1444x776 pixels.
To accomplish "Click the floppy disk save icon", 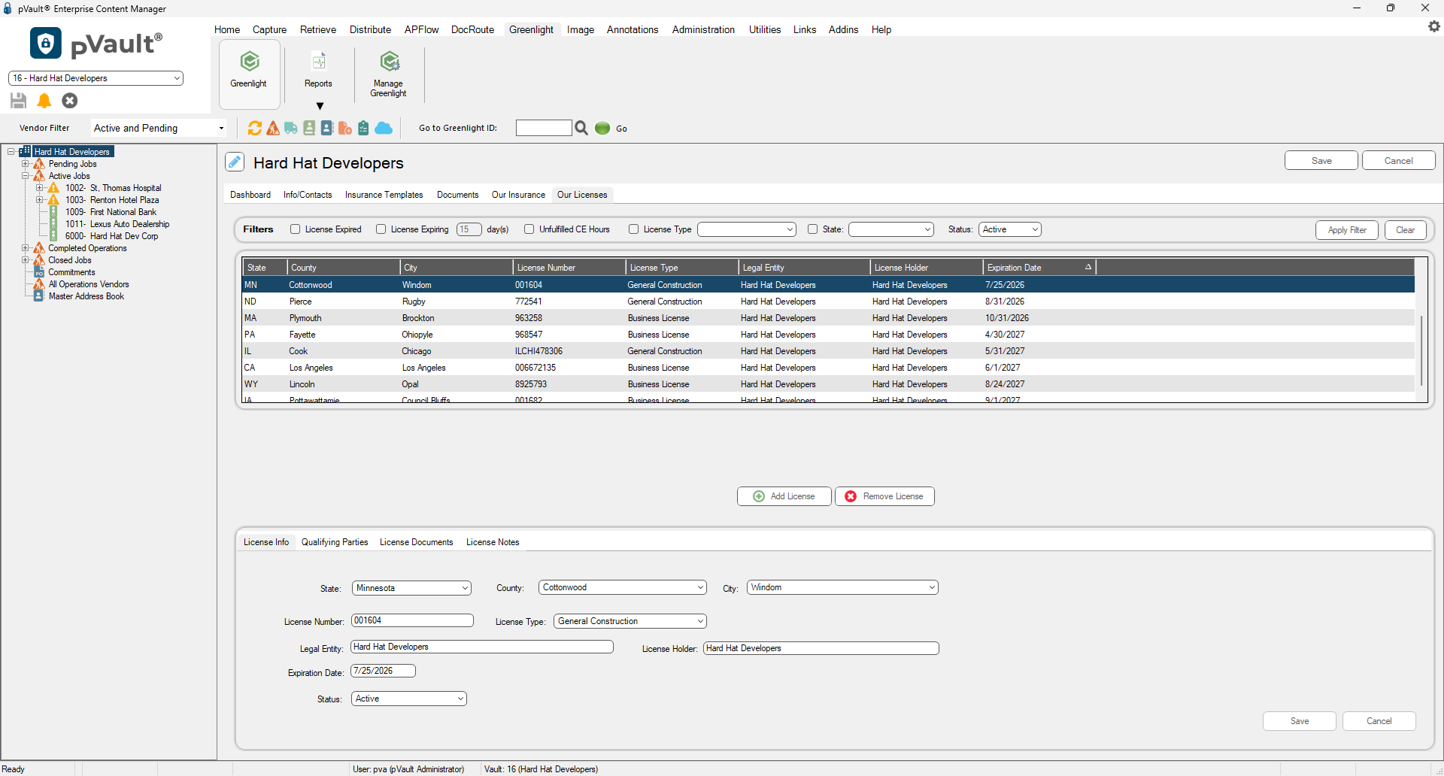I will [x=19, y=100].
